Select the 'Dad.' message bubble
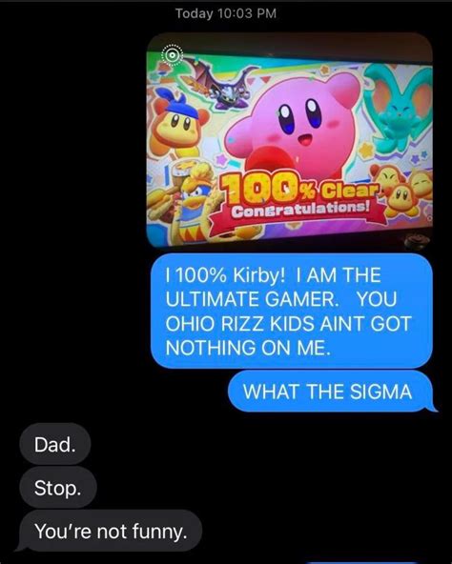The image size is (452, 564). (x=55, y=444)
